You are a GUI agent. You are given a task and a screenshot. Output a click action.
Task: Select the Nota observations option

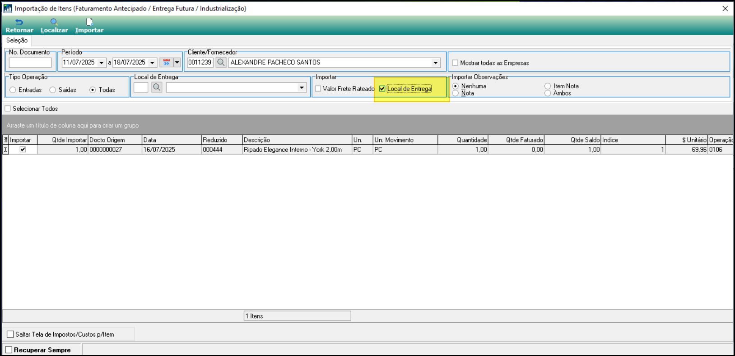click(x=456, y=93)
